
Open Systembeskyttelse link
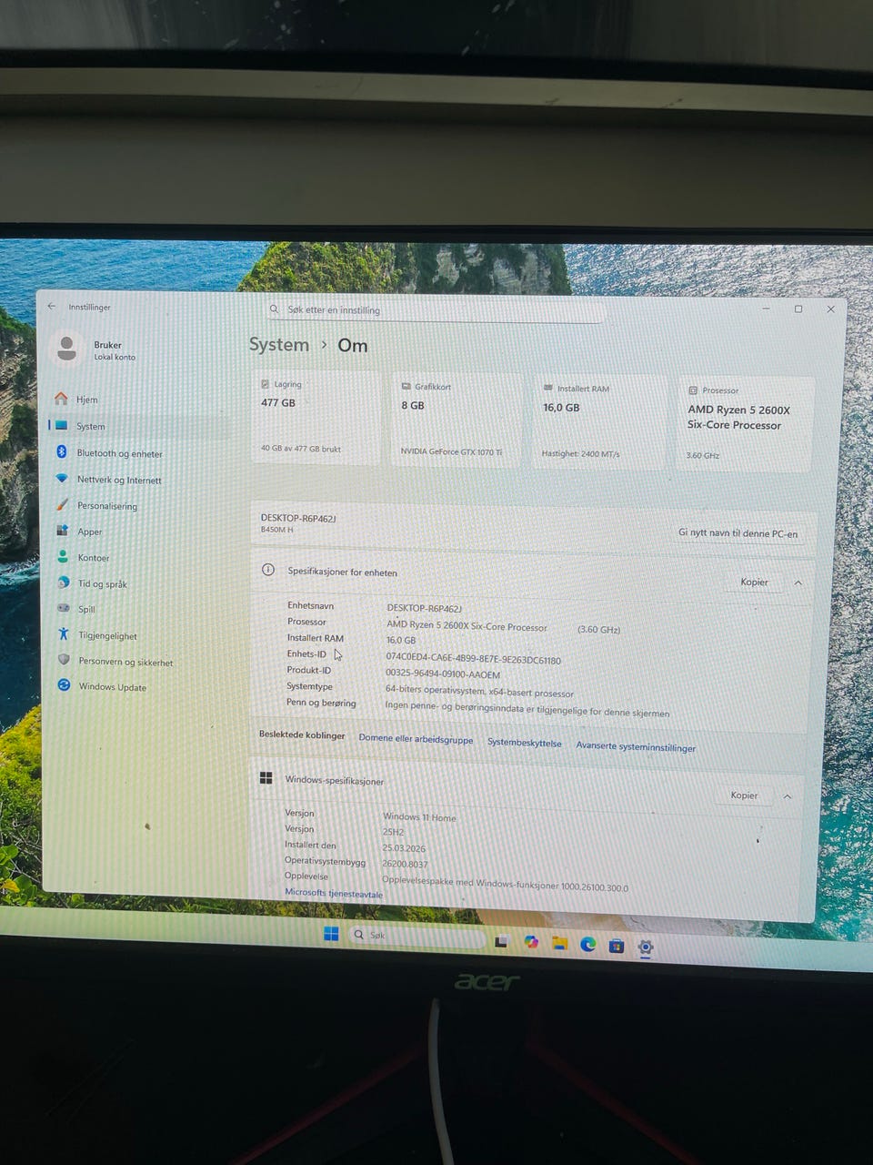click(x=524, y=743)
